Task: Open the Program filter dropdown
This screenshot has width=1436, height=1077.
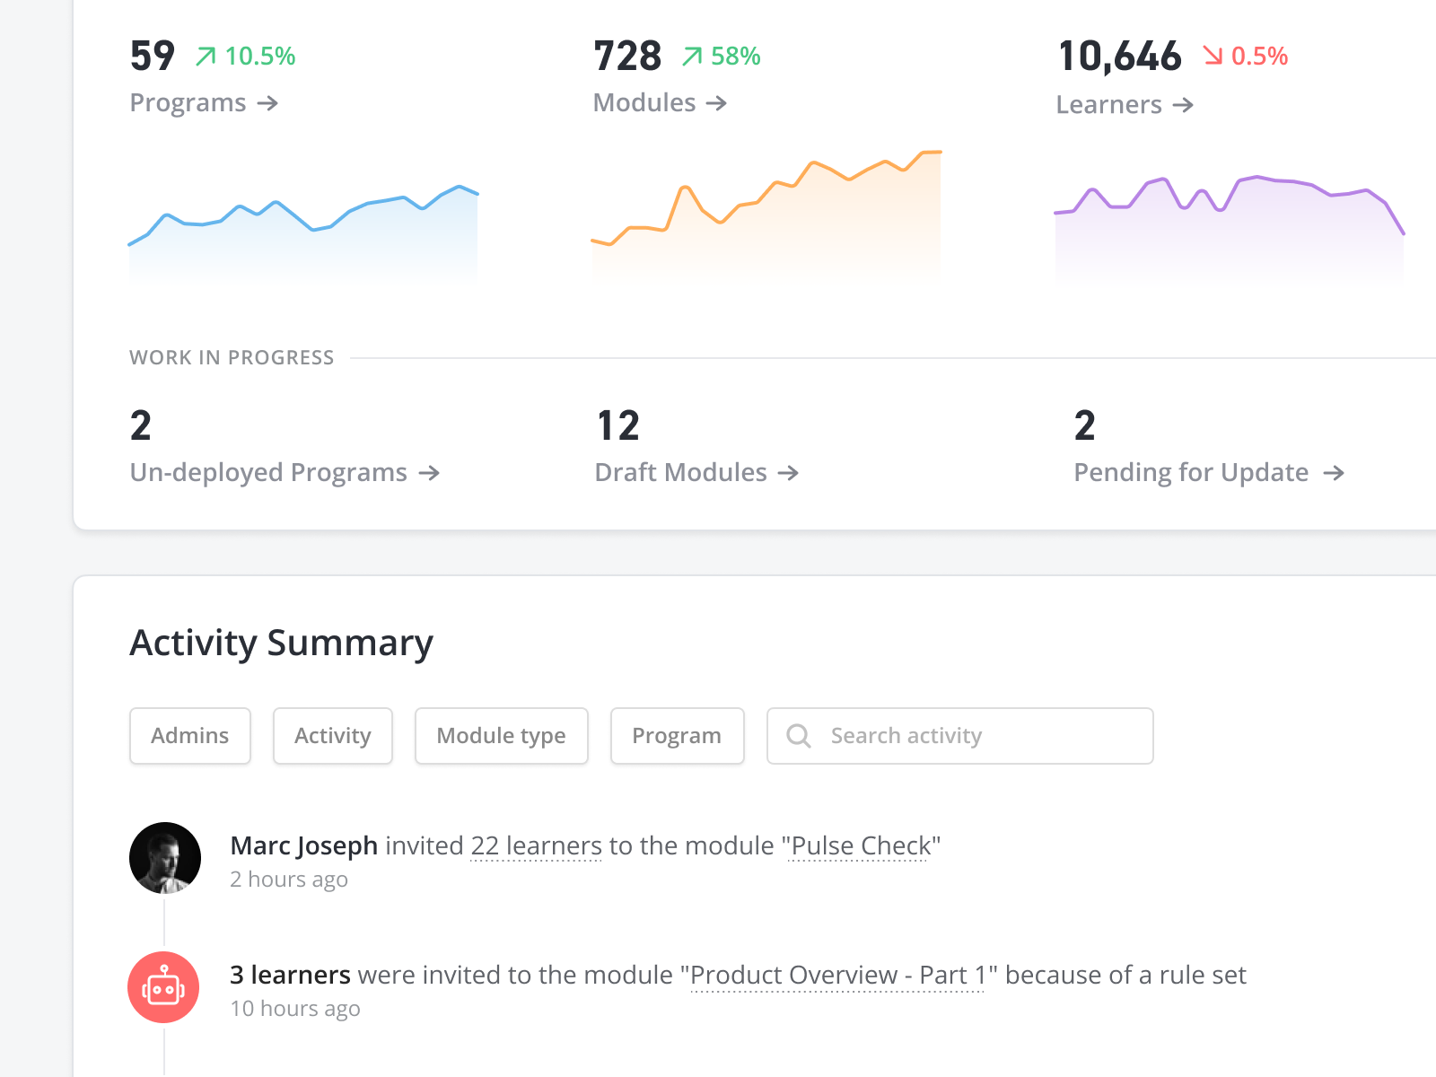Action: (677, 736)
